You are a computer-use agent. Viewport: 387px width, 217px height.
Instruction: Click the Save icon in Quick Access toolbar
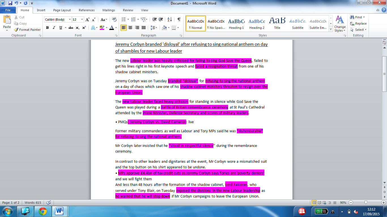point(10,3)
